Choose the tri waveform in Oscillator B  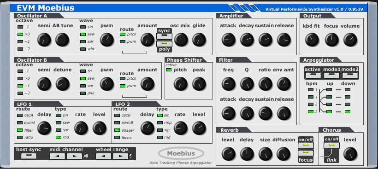(x=83, y=71)
